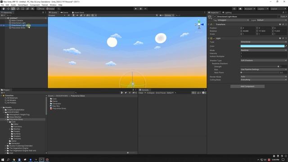Image resolution: width=288 pixels, height=162 pixels.
Task: Open the File menu
Action: pos(2,5)
